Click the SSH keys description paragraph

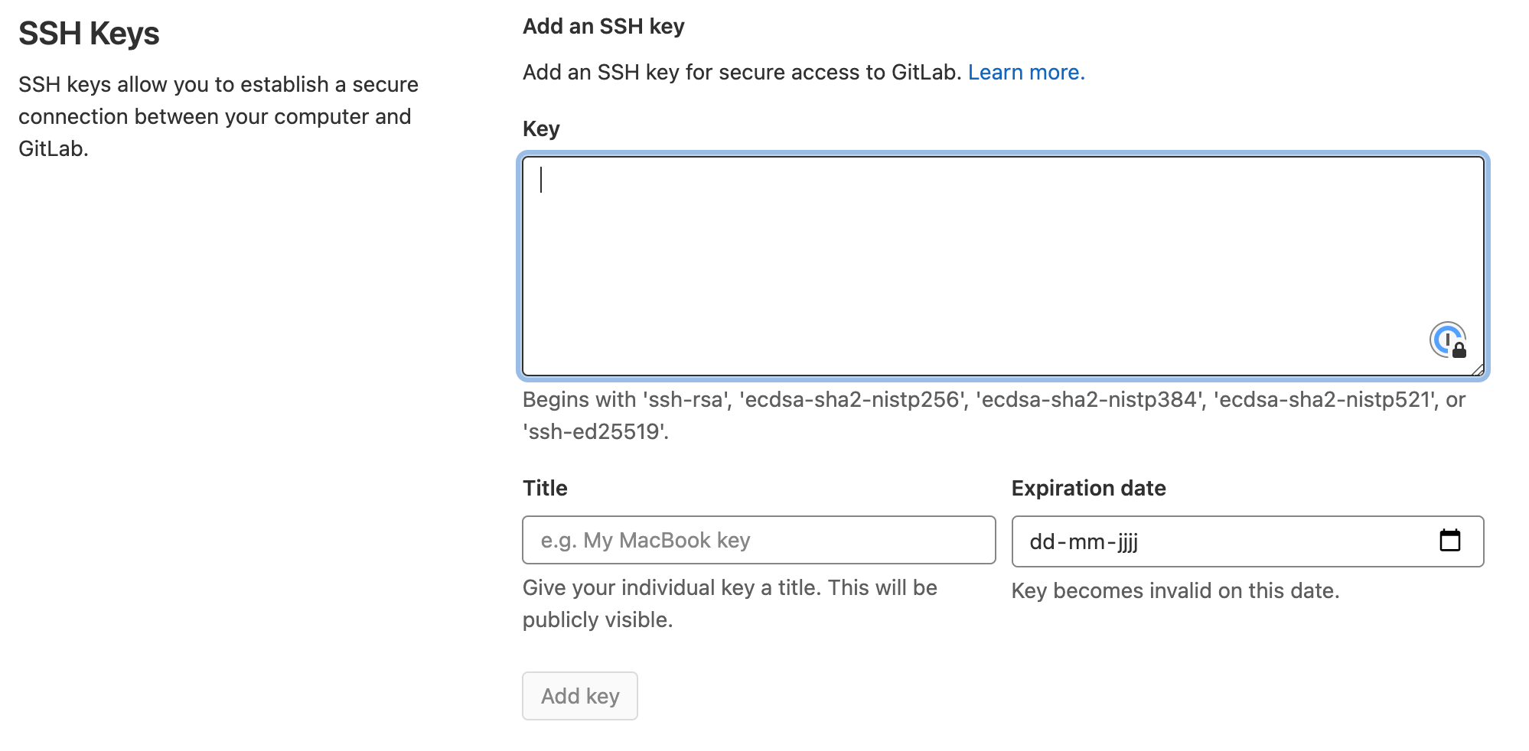(x=217, y=116)
